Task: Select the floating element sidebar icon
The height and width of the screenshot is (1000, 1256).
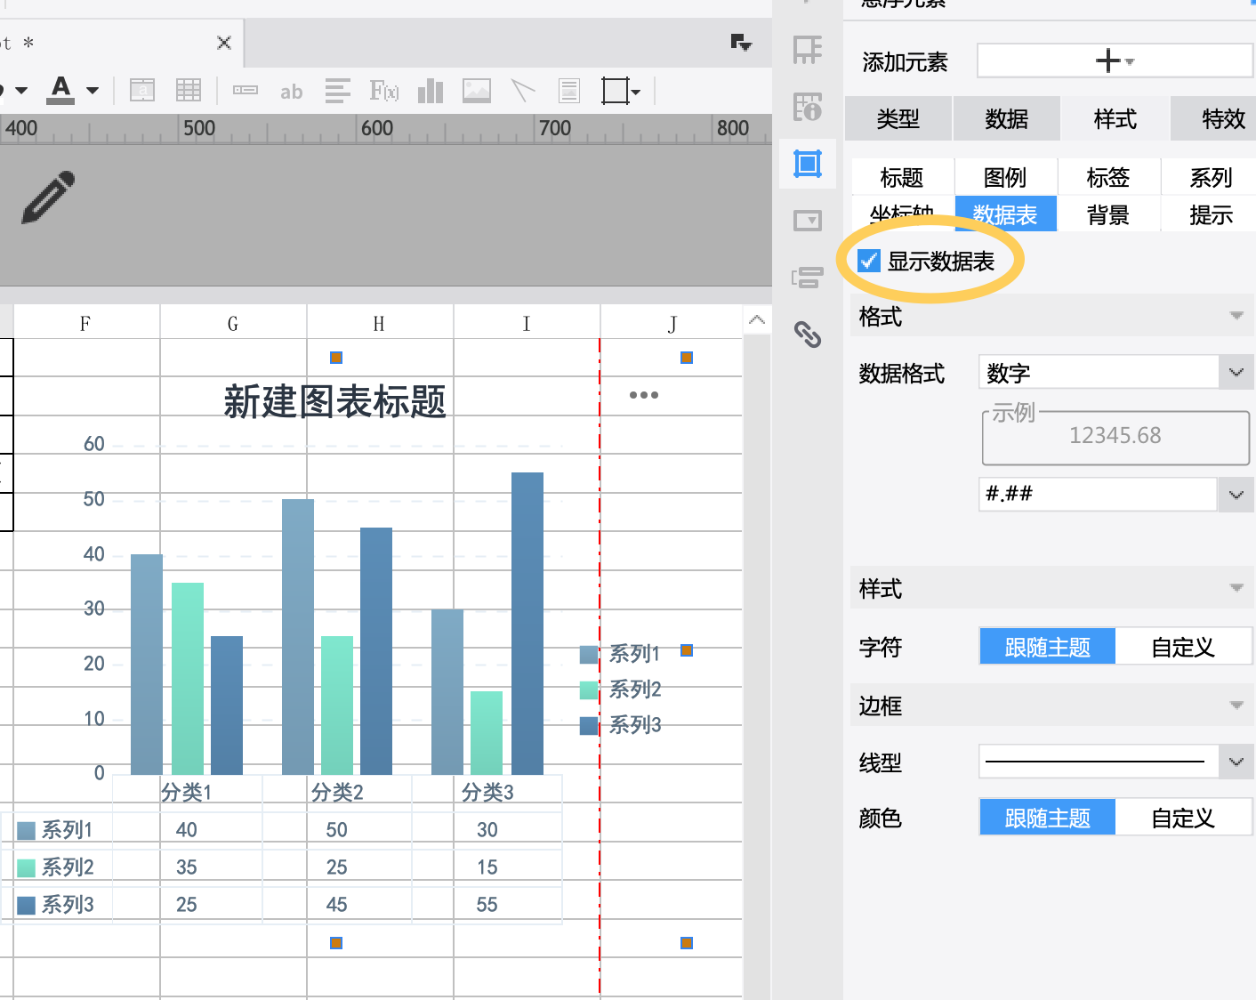Action: click(x=808, y=164)
